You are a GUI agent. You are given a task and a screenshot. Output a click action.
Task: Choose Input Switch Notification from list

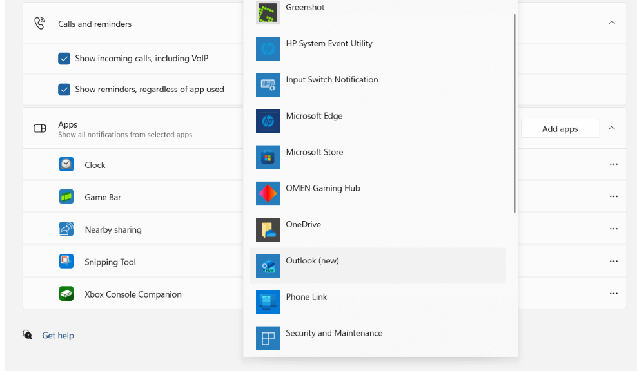(x=378, y=85)
